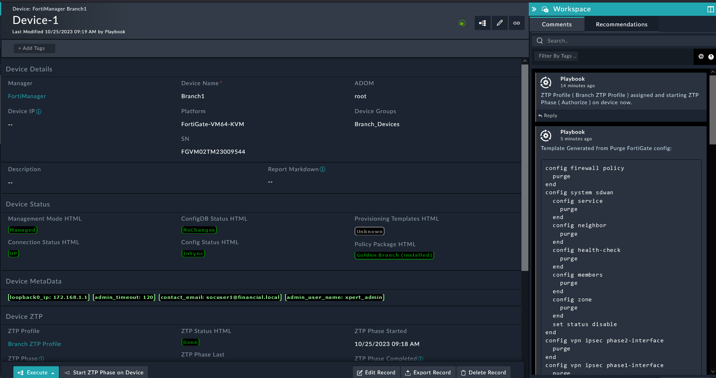Click the important comments exclamation icon

[711, 57]
